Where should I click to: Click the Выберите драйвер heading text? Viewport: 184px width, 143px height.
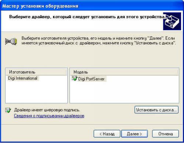(x=87, y=17)
